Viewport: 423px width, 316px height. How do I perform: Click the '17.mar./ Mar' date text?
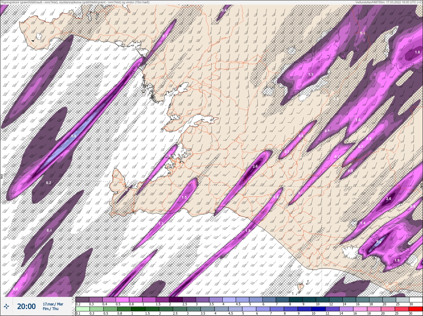tap(53, 304)
